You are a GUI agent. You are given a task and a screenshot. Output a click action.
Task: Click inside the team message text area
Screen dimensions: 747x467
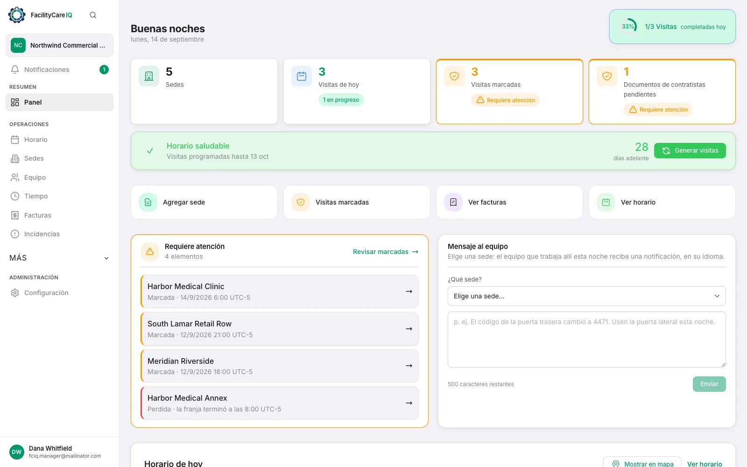click(586, 340)
